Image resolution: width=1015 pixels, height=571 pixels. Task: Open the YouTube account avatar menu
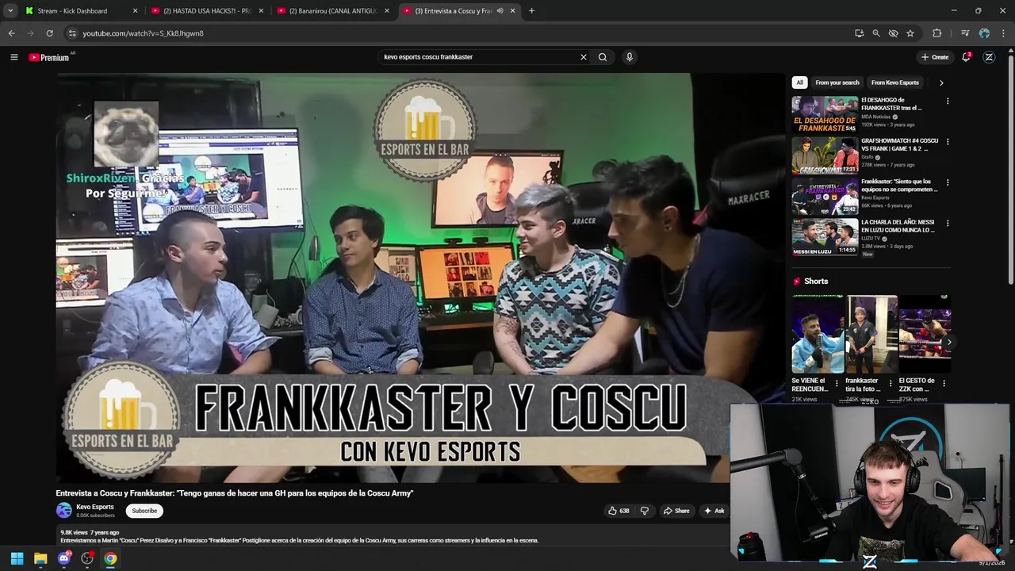(x=989, y=57)
